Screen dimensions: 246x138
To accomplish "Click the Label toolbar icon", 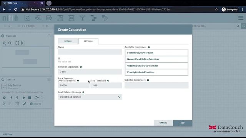I will [x=105, y=18].
